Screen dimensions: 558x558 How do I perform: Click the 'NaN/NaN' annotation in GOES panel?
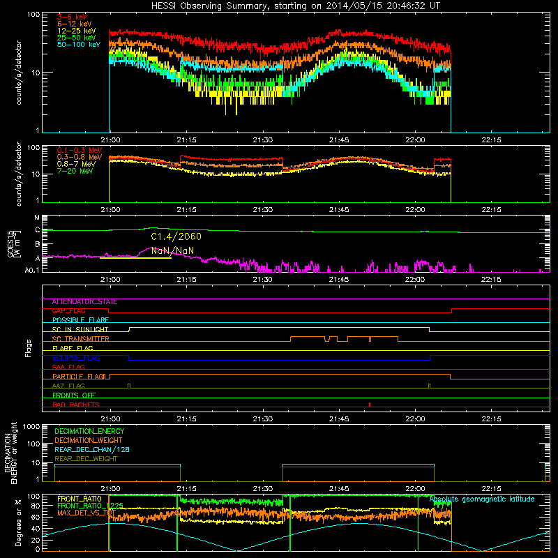click(172, 250)
